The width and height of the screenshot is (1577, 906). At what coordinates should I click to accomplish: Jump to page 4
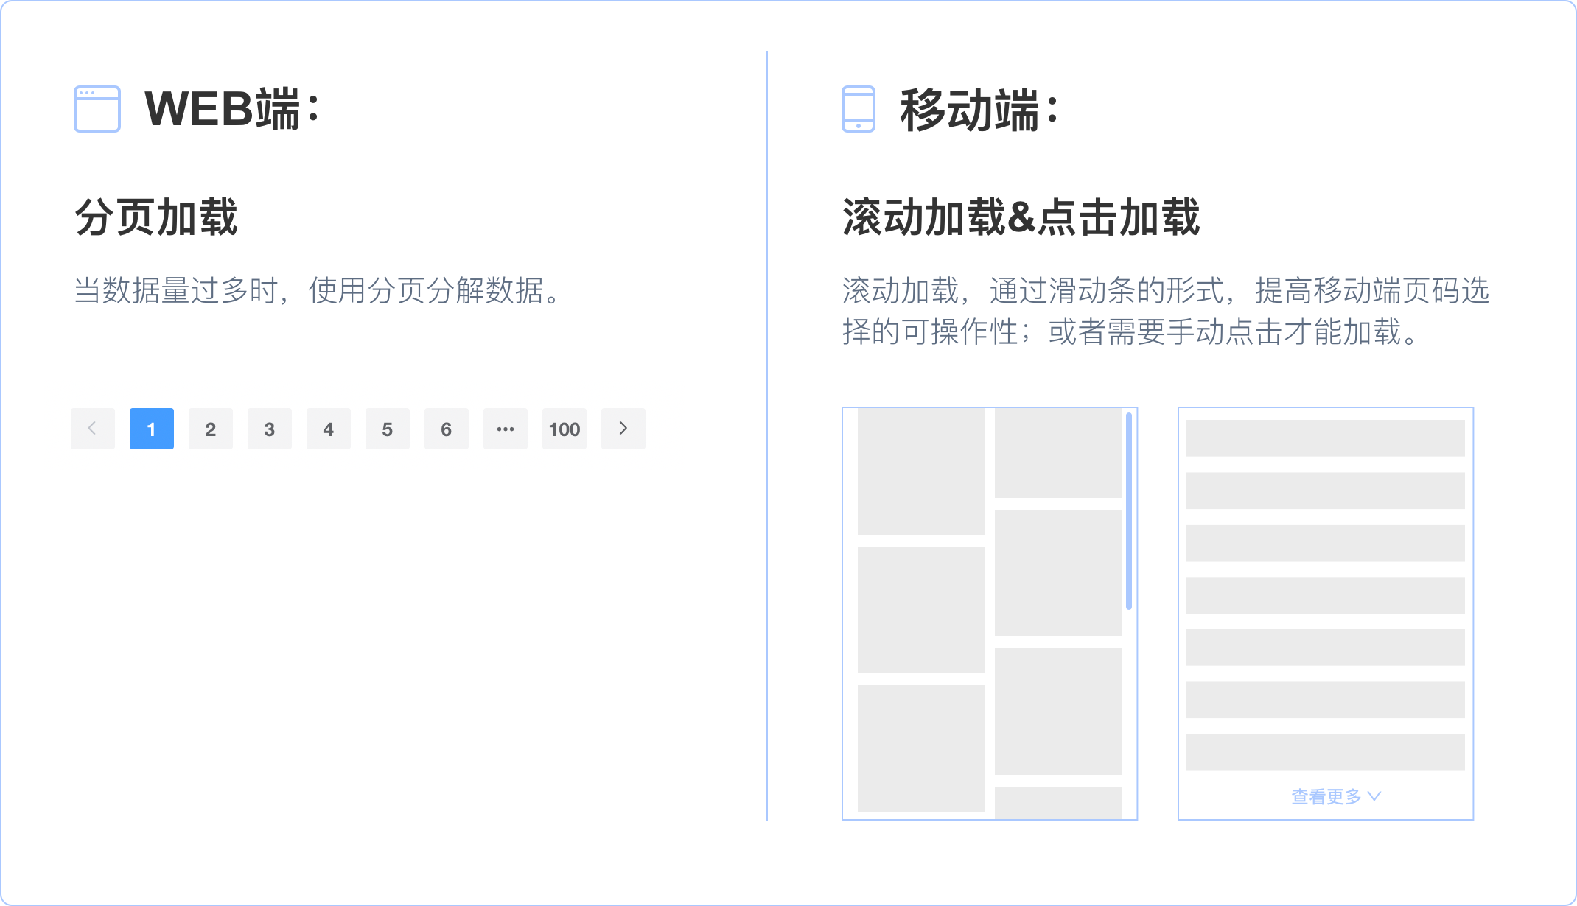[x=329, y=429]
